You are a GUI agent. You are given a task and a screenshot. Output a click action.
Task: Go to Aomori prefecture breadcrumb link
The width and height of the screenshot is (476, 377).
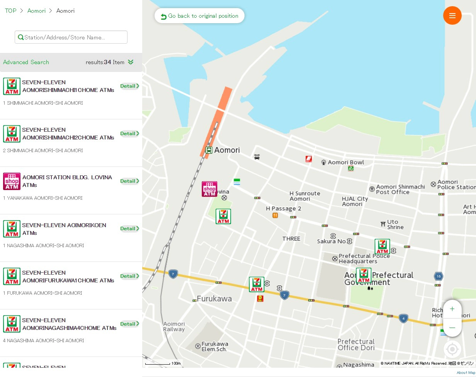[36, 11]
